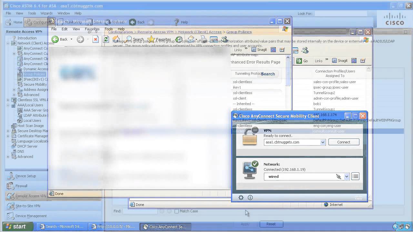Switch to Cisco AnyConnect taskbar item
The width and height of the screenshot is (413, 232).
(165, 227)
